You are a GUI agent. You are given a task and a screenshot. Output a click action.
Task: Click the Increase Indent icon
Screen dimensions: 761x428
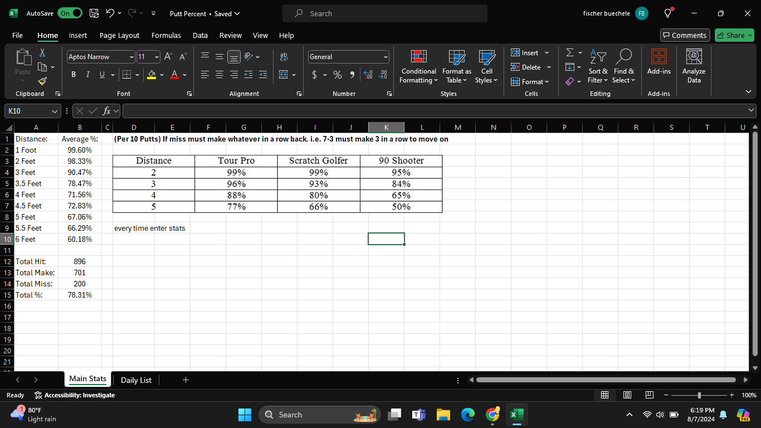click(263, 74)
